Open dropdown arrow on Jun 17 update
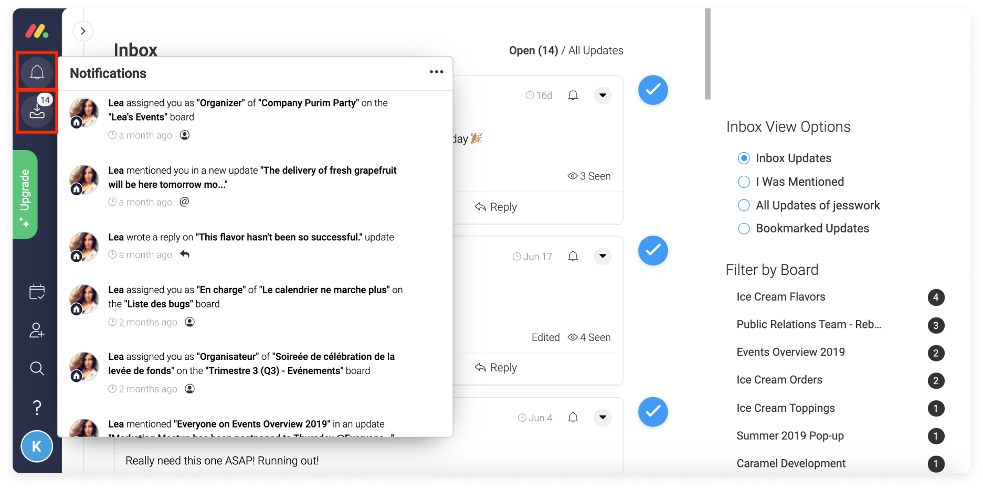The image size is (983, 490). coord(603,256)
